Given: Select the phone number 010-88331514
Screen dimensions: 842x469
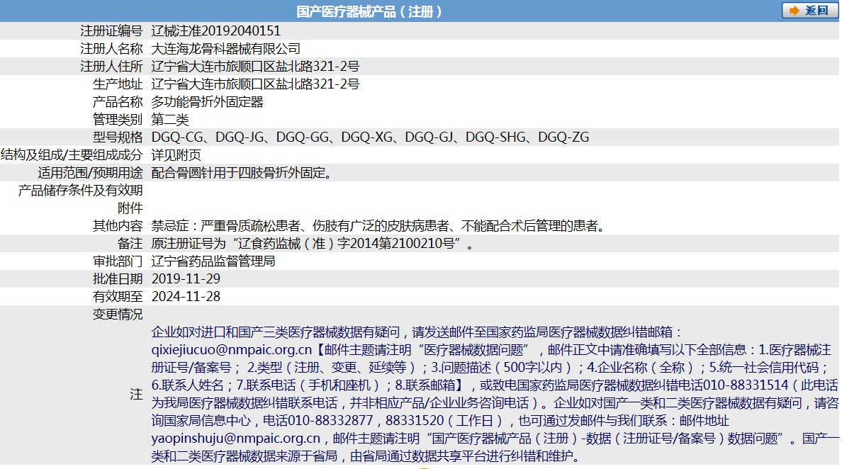Looking at the screenshot, I should (x=746, y=385).
